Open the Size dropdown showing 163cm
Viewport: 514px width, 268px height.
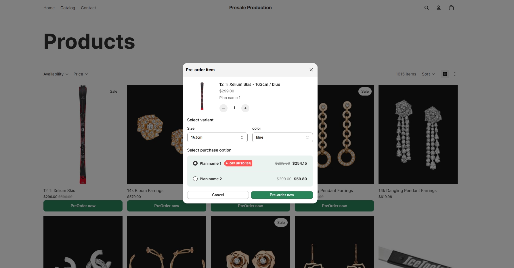tap(217, 137)
